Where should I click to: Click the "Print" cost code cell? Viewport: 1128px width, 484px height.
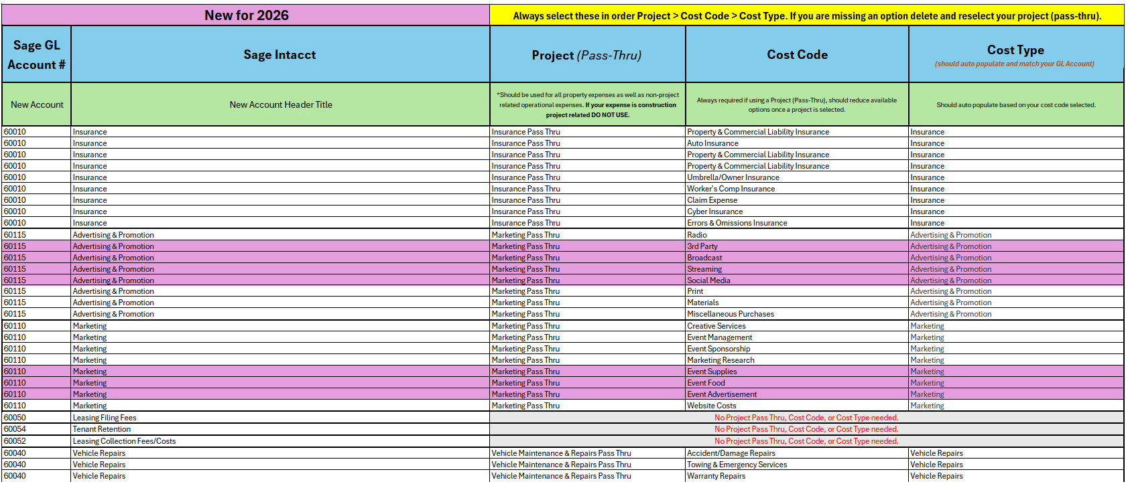pyautogui.click(x=797, y=291)
